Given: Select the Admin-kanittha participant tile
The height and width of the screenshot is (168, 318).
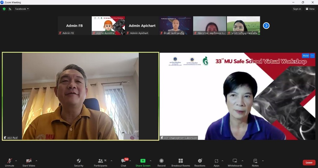Looking at the screenshot, I should [x=108, y=26].
